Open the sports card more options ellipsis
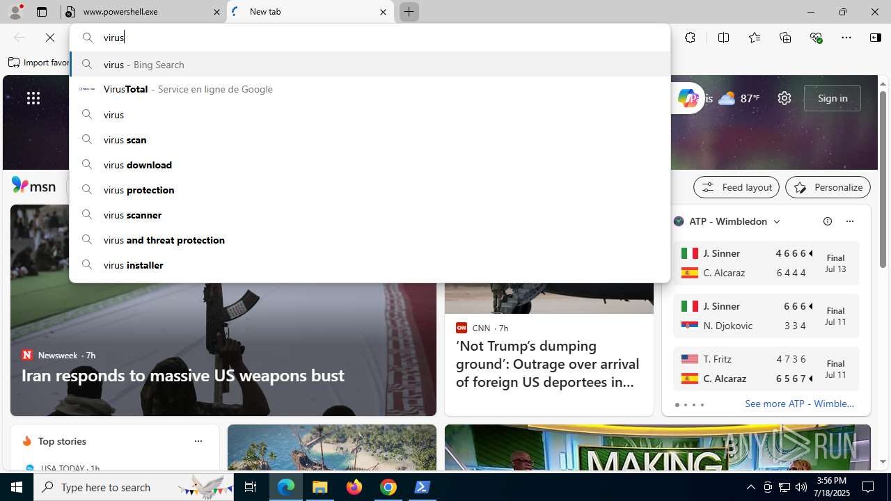This screenshot has width=891, height=501. point(849,221)
